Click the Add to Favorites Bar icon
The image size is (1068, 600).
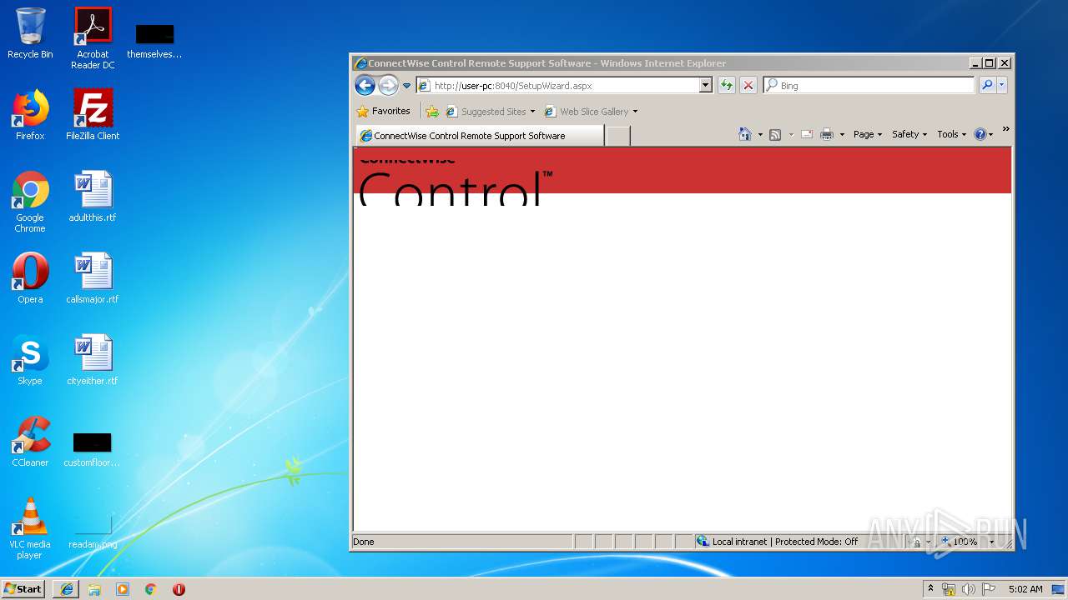pyautogui.click(x=432, y=111)
